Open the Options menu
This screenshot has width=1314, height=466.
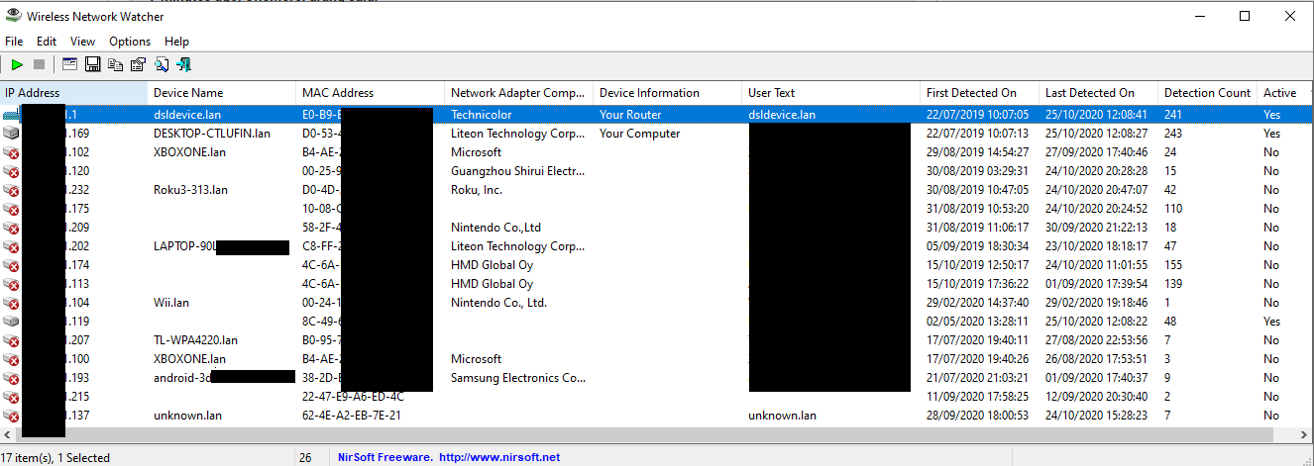pos(130,42)
